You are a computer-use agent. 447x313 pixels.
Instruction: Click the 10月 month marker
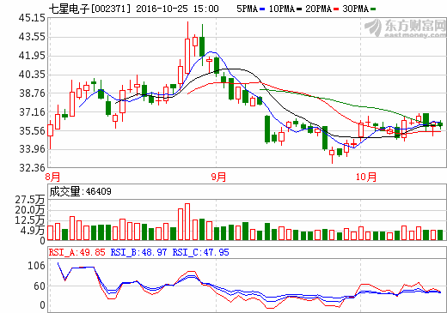pos(366,177)
